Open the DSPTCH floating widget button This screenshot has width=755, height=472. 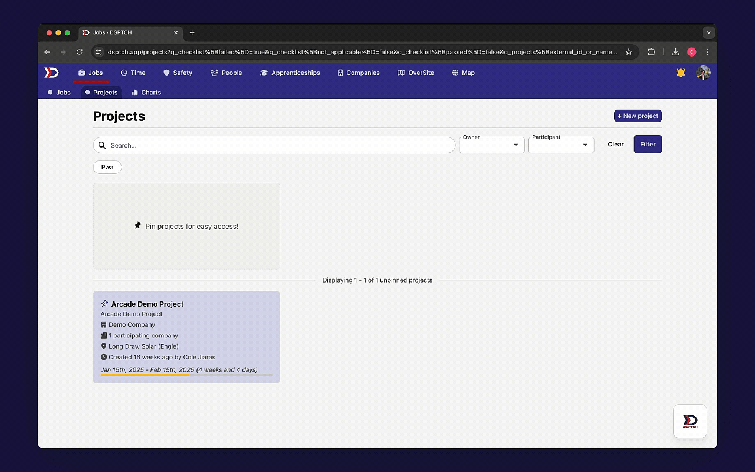(x=690, y=421)
